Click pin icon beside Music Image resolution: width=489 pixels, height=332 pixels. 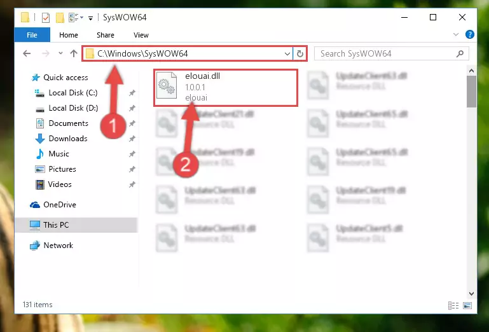pyautogui.click(x=132, y=154)
